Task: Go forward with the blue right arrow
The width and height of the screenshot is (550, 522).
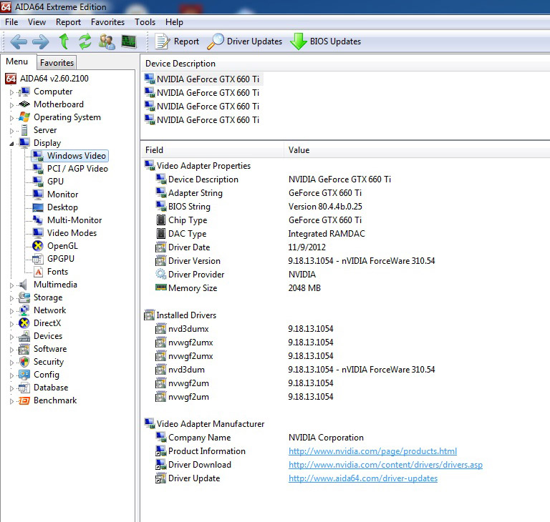Action: [x=41, y=41]
